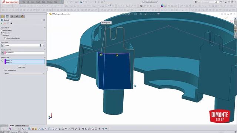The height and width of the screenshot is (133, 237).
Task: Switch to ConfigurationManager tab
Action: coord(12,16)
